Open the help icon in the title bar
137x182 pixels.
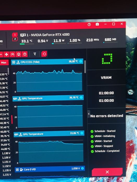click(x=89, y=24)
